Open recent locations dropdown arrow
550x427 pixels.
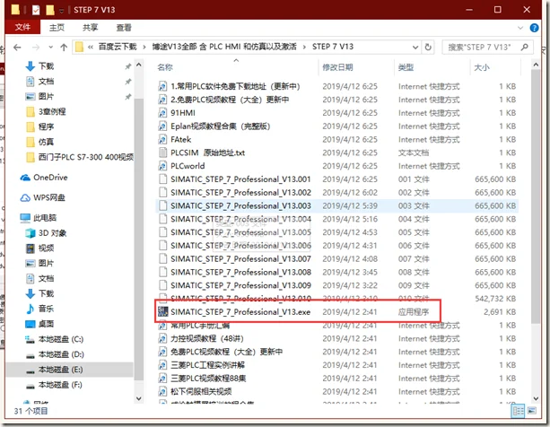point(50,47)
